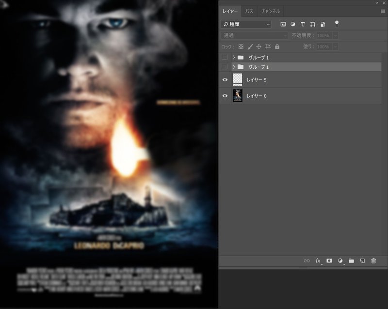Expand the first グループ 1 group
The image size is (388, 309).
(234, 57)
